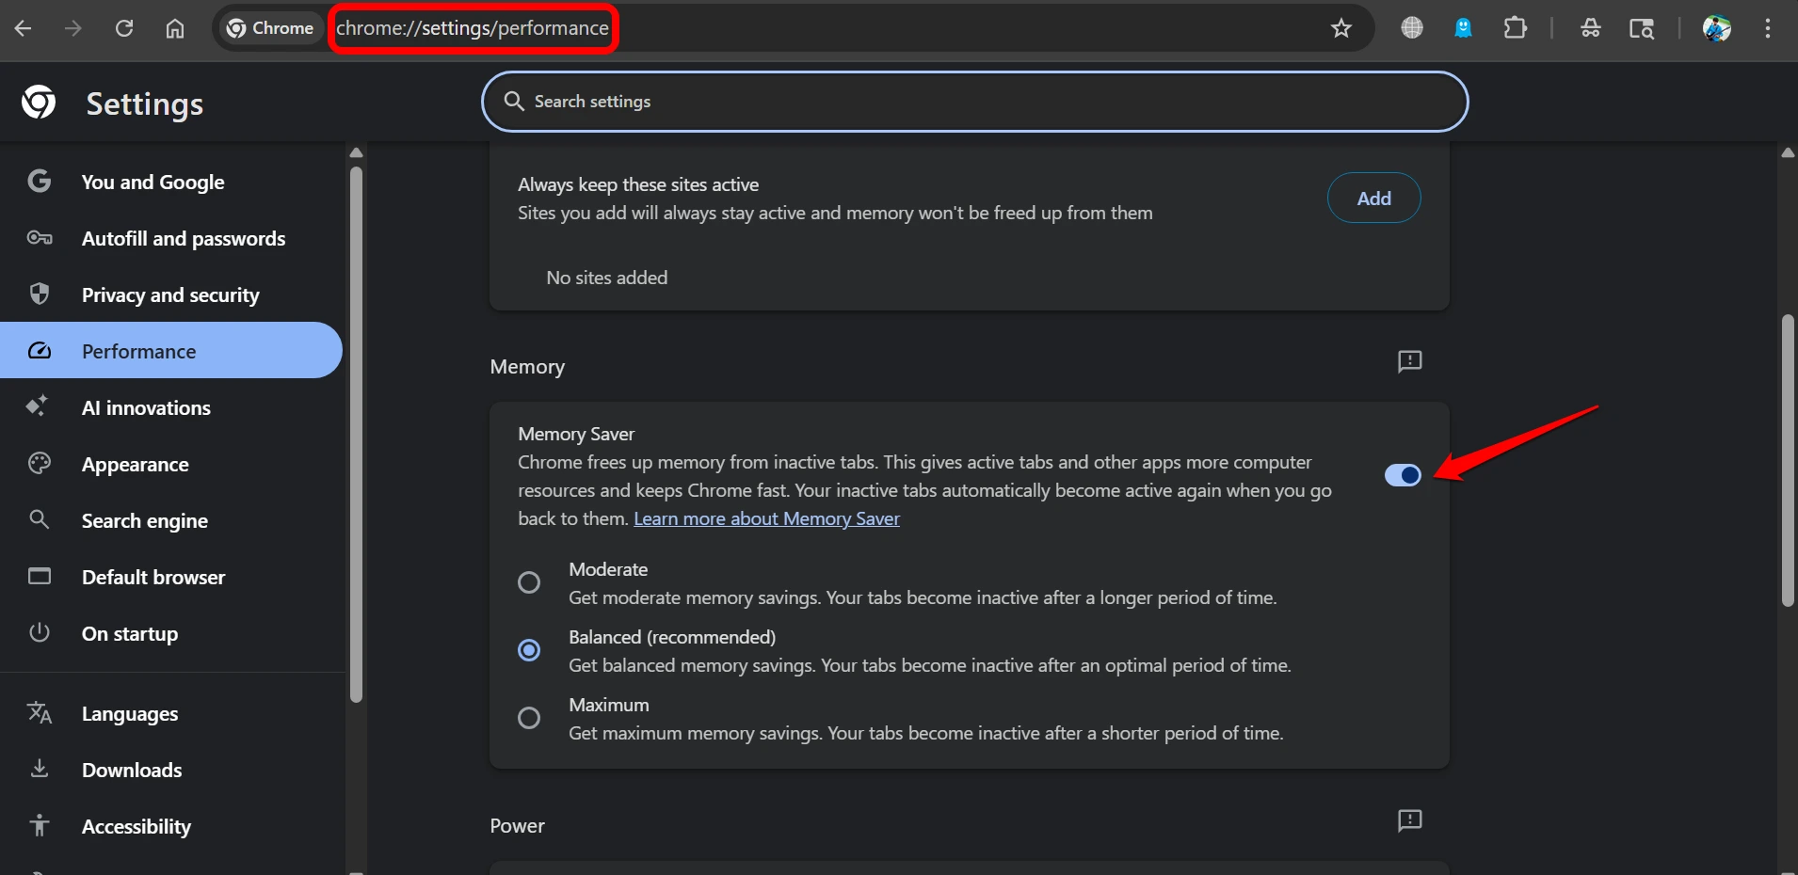Select the Moderate memory savings option
Viewport: 1798px width, 875px height.
[529, 582]
